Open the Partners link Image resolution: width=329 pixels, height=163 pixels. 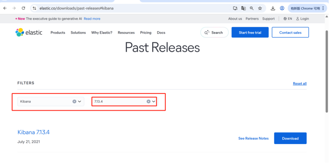(x=252, y=19)
